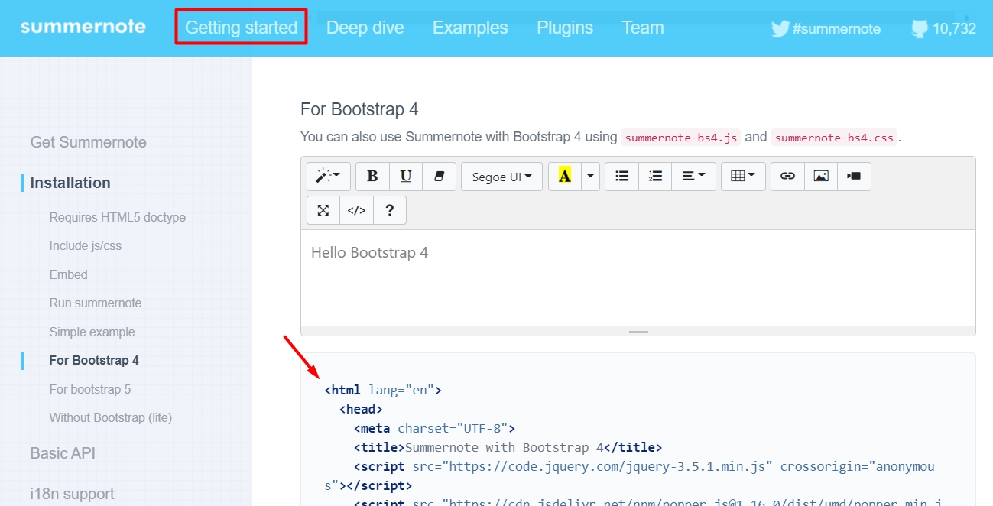Toggle code view in the editor

click(x=356, y=210)
